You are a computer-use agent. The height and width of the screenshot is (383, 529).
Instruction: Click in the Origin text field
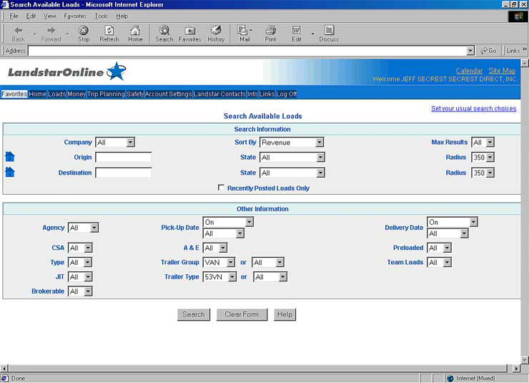pyautogui.click(x=124, y=157)
